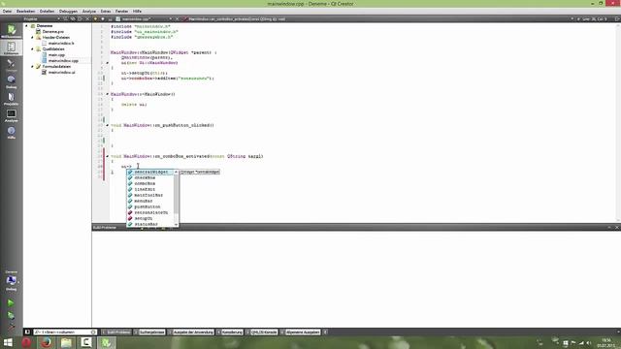Toggle the sidebar with bottom-left button

27,332
